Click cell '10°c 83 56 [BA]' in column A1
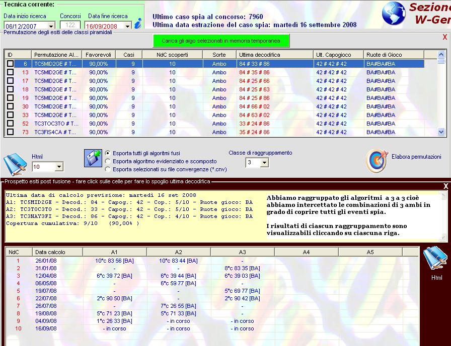 coord(114,261)
